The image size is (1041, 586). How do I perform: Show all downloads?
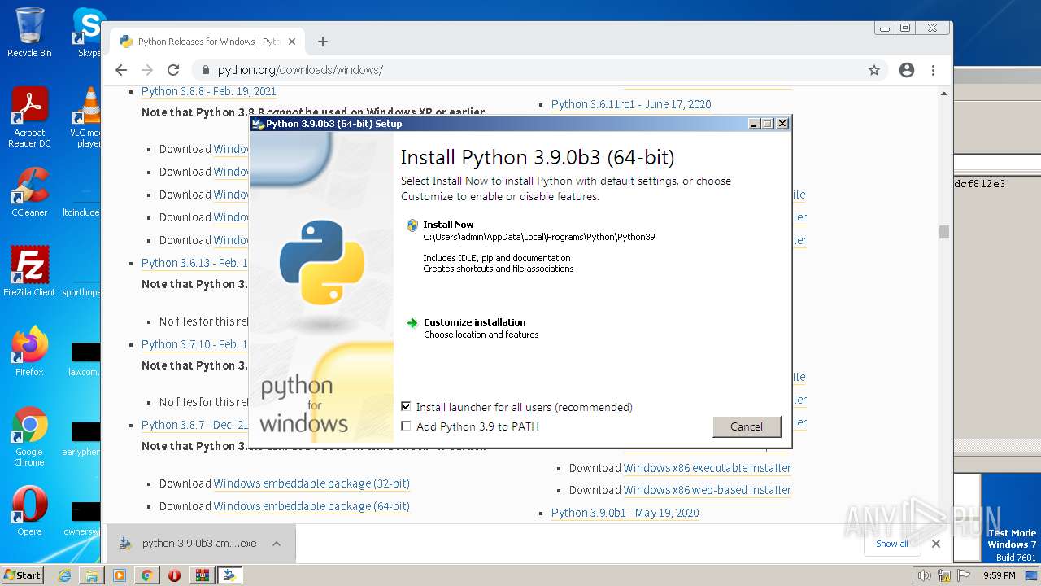pos(891,544)
